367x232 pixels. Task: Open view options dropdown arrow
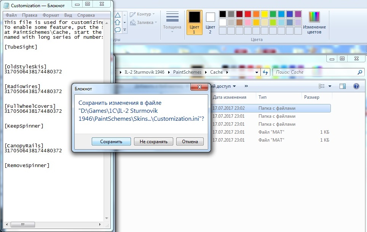[x=330, y=86]
